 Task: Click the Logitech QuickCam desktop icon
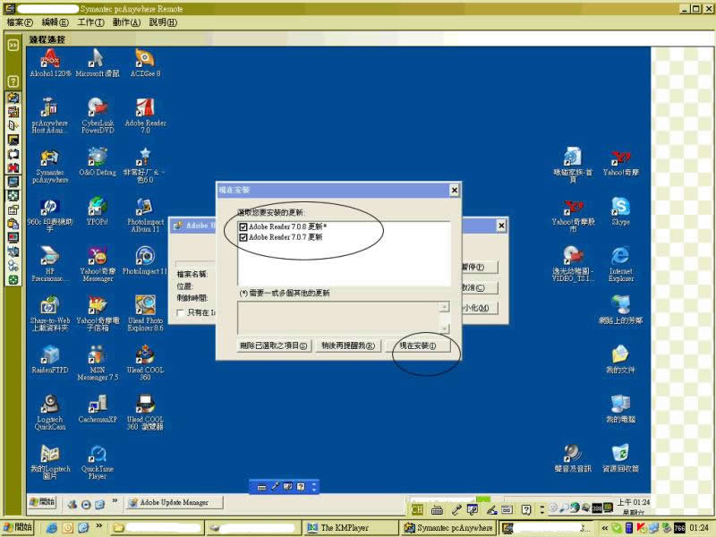(50, 413)
